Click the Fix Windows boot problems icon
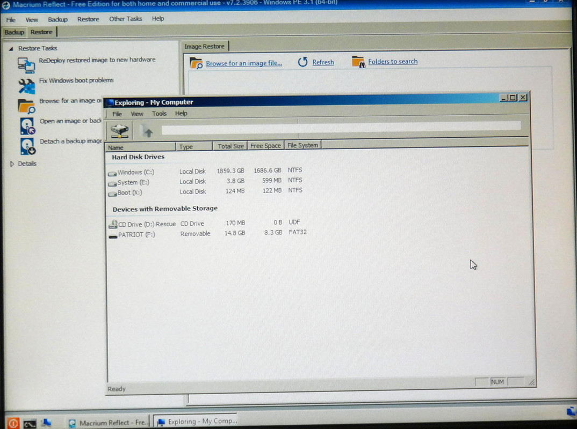The width and height of the screenshot is (577, 429). tap(26, 86)
